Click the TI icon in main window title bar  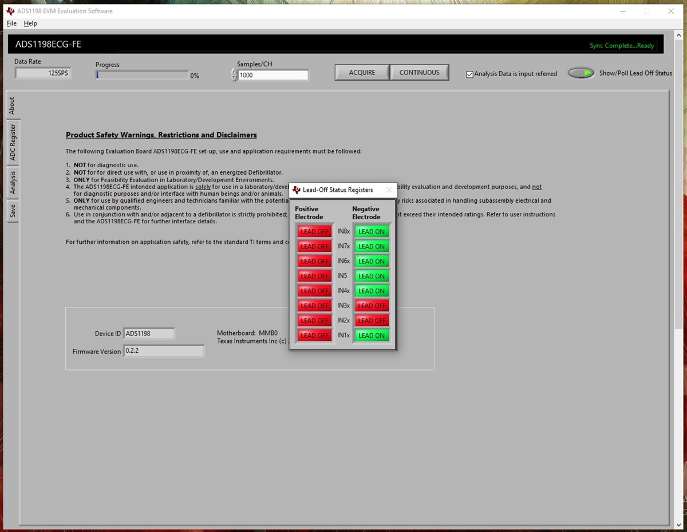pyautogui.click(x=10, y=11)
